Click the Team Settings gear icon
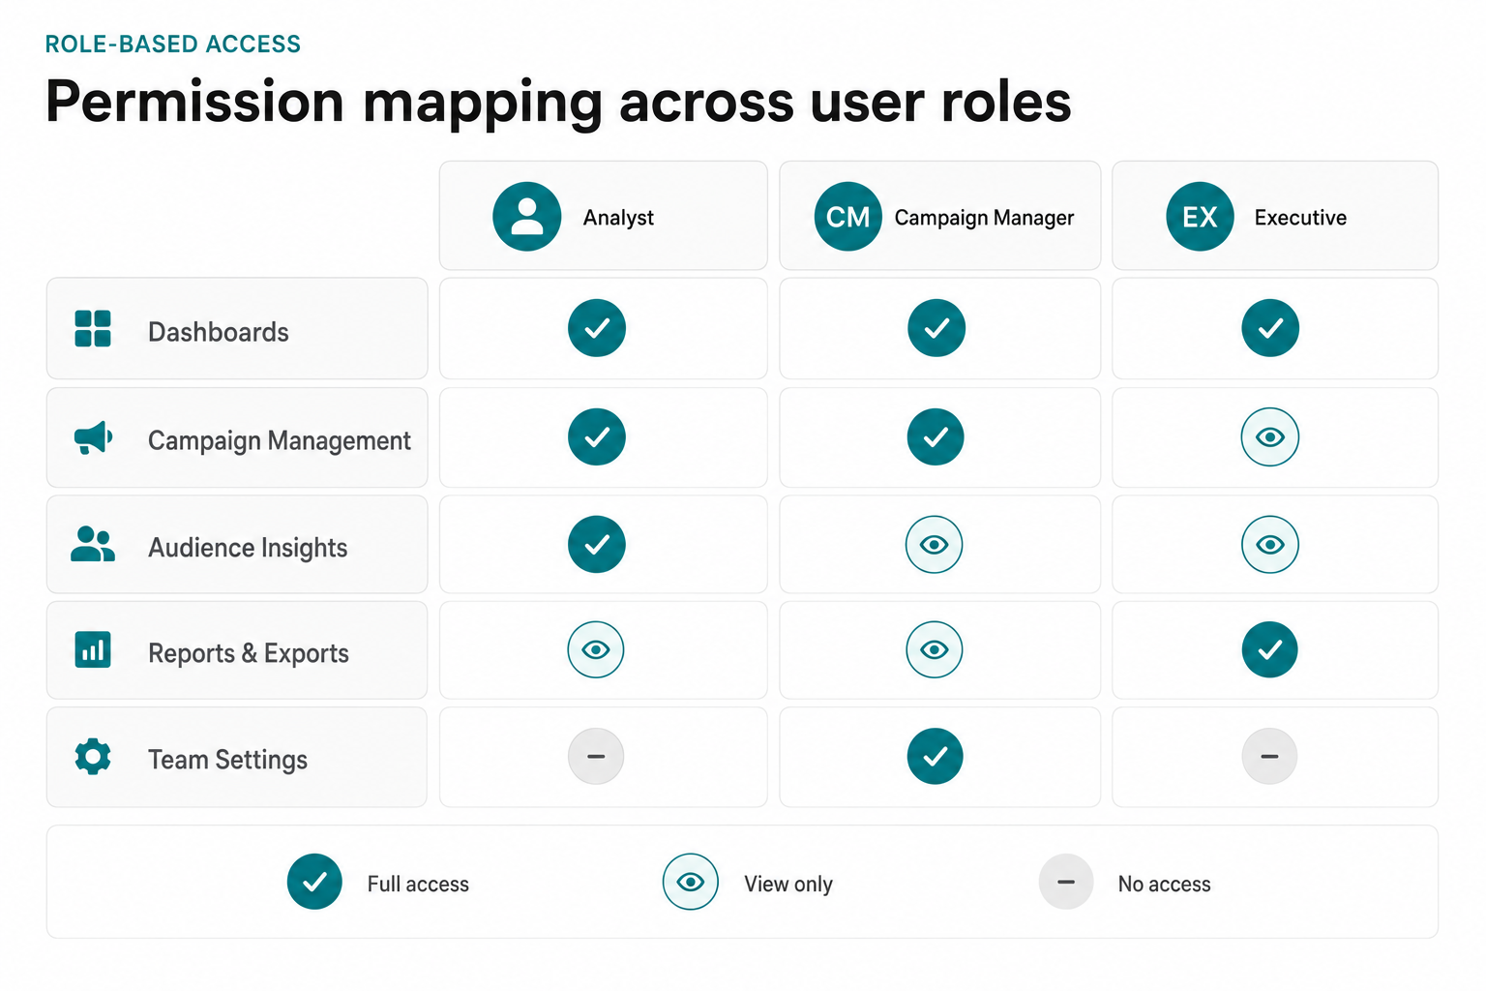Viewport: 1486px width, 991px height. click(x=93, y=756)
